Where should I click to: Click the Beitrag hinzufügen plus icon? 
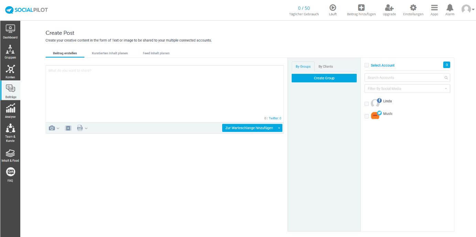click(x=361, y=8)
